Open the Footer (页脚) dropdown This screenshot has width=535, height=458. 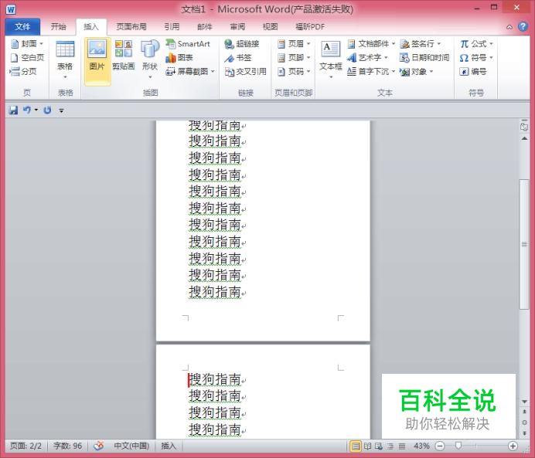click(294, 58)
